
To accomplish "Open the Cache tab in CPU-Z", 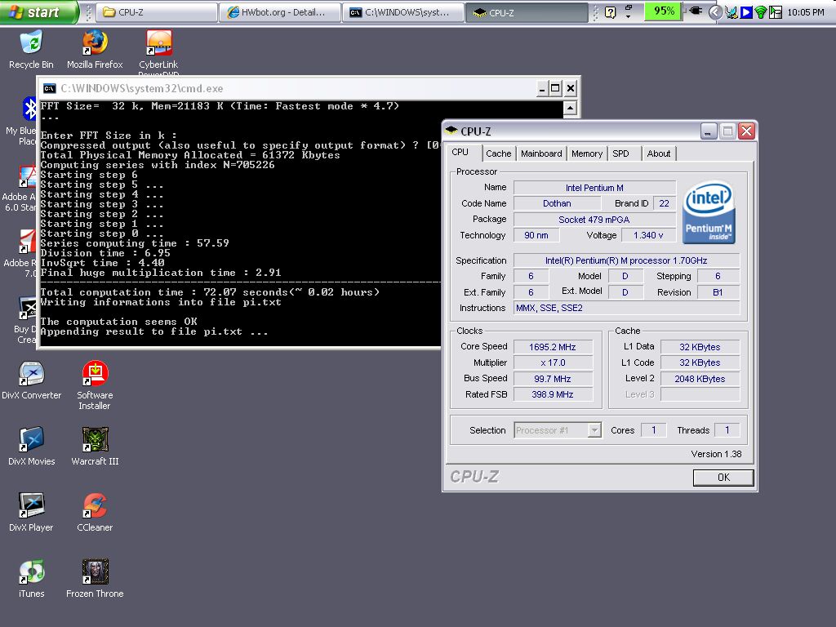I will tap(499, 153).
